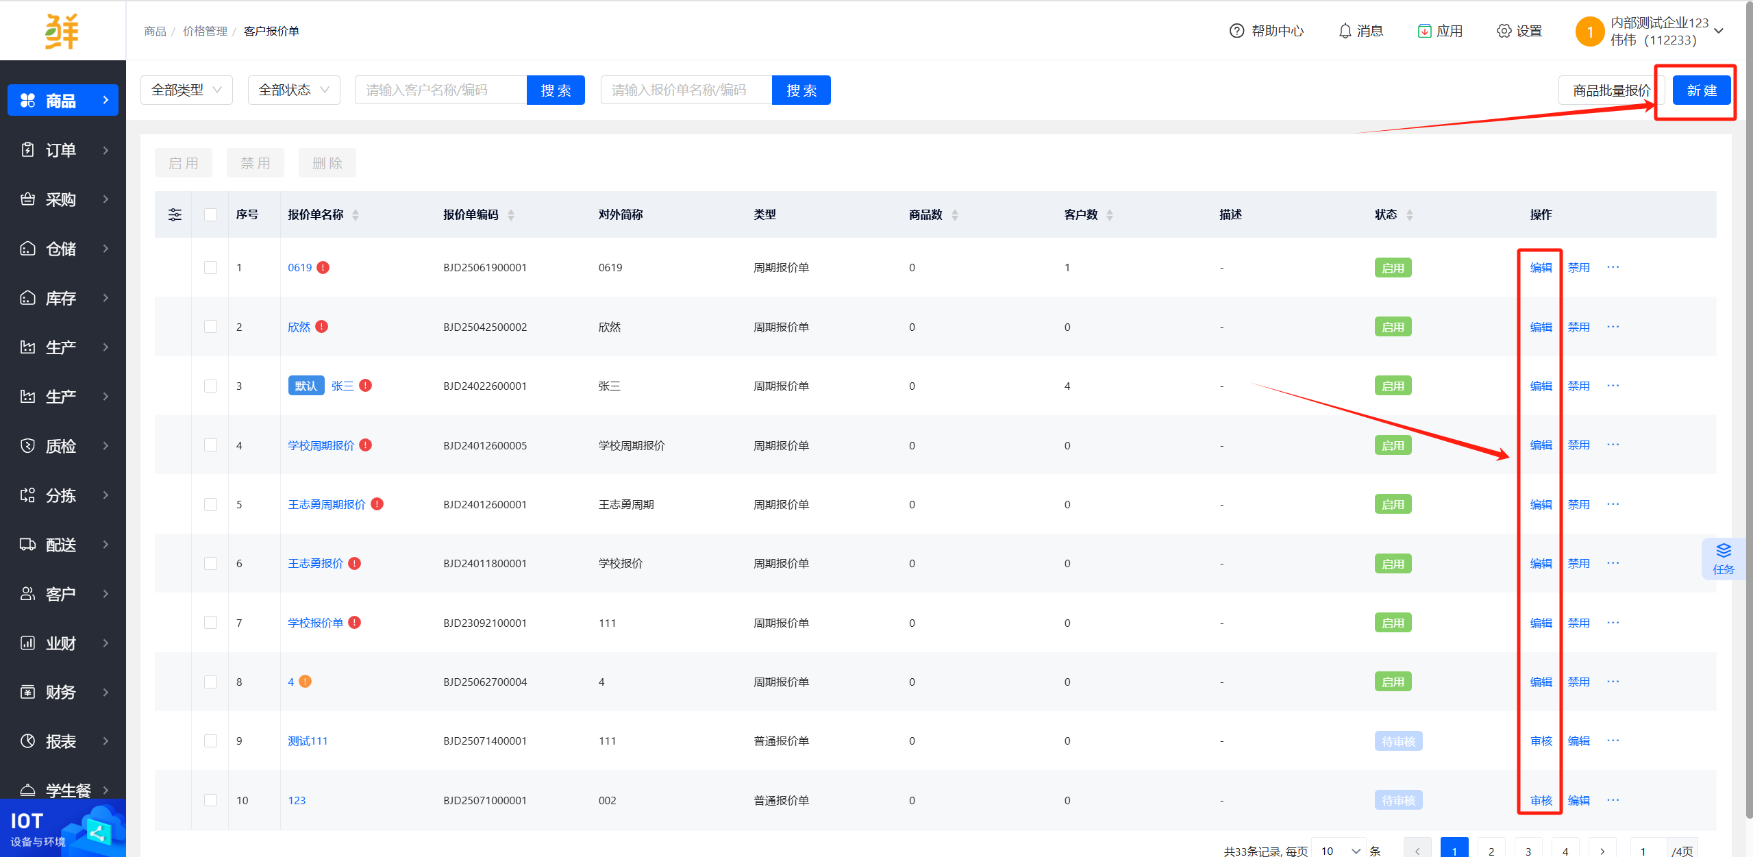Sort by 报价单名称 column
Image resolution: width=1753 pixels, height=857 pixels.
[356, 214]
